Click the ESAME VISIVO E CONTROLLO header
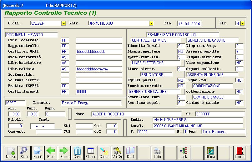This screenshot has width=252, height=162. tap(183, 35)
